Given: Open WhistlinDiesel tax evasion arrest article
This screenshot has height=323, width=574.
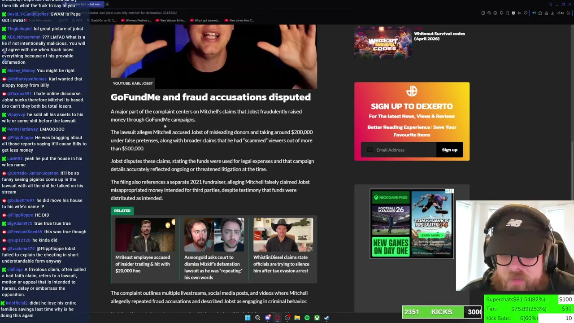Looking at the screenshot, I should pyautogui.click(x=281, y=264).
